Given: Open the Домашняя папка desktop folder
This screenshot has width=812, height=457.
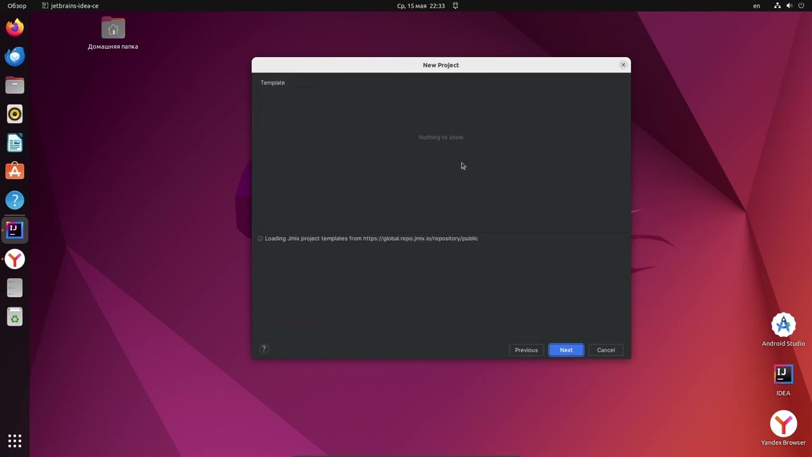Looking at the screenshot, I should pos(113,33).
